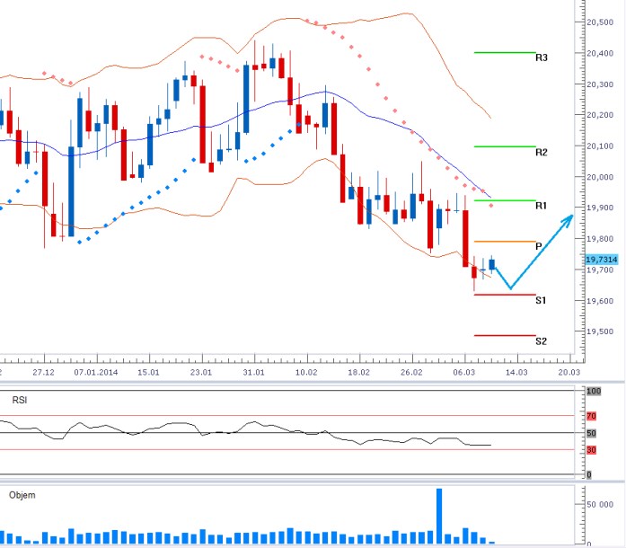The image size is (626, 548).
Task: Click the 20,200 price axis label
Action: (600, 115)
